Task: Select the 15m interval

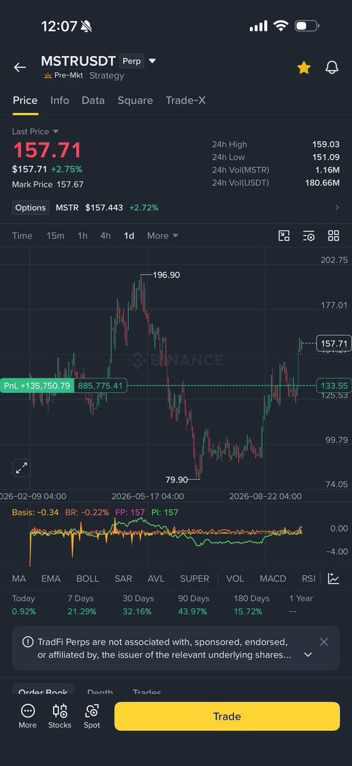Action: [55, 236]
